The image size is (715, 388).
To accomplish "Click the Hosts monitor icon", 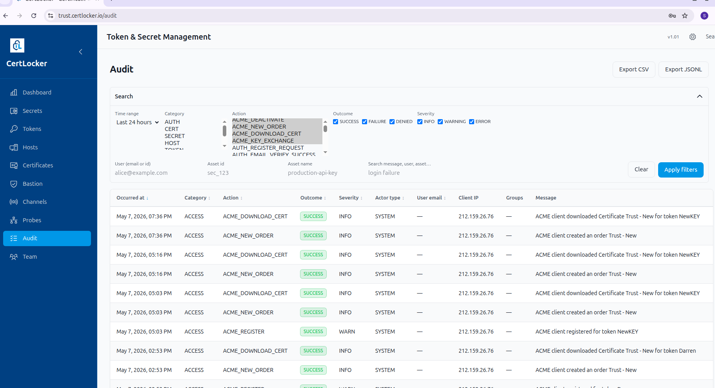I will tap(14, 147).
